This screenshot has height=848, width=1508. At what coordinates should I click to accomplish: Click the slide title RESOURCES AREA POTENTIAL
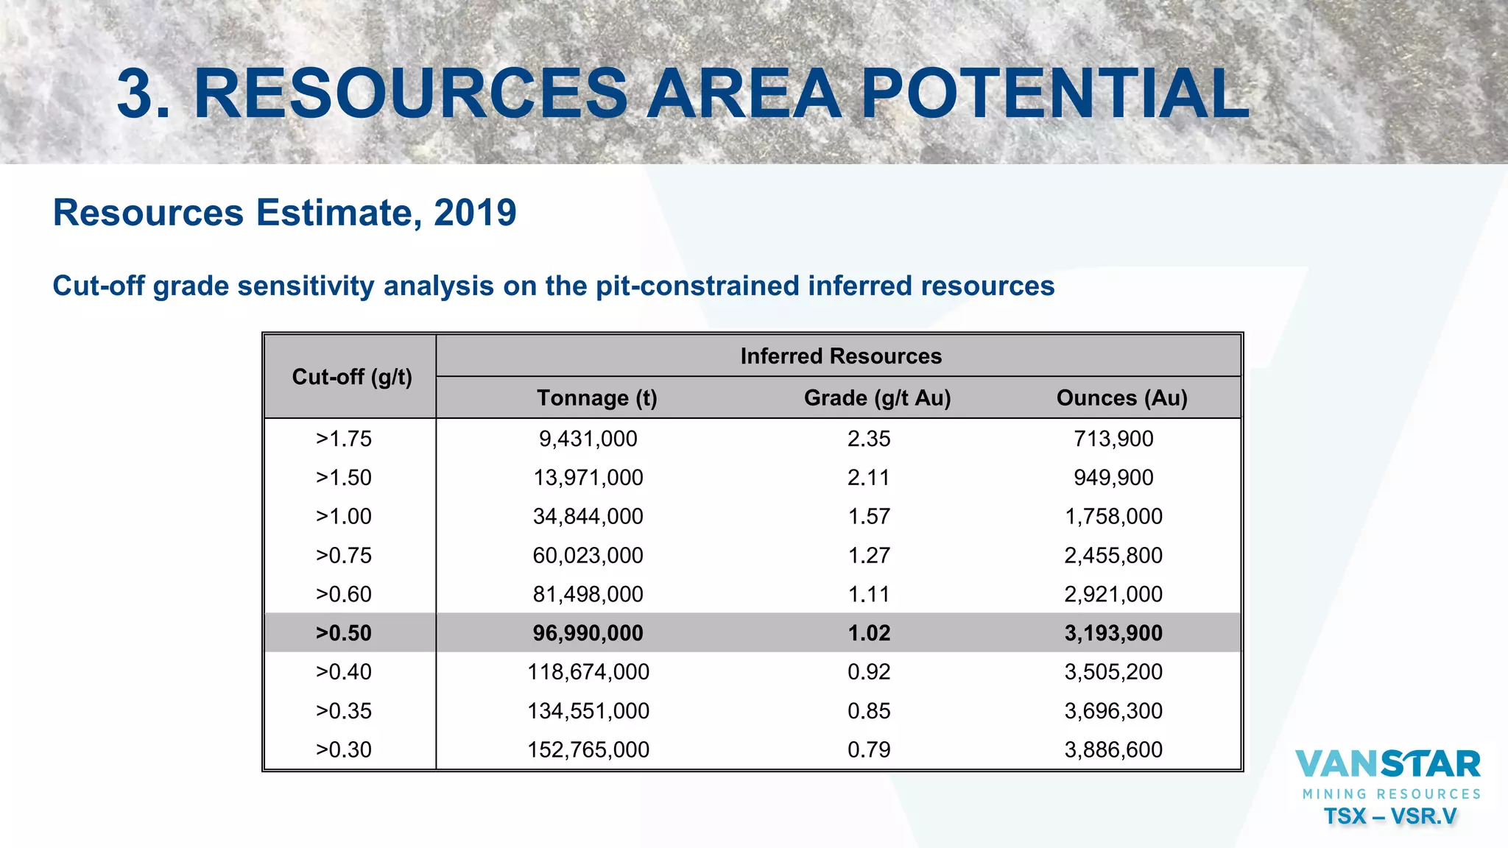pos(683,93)
